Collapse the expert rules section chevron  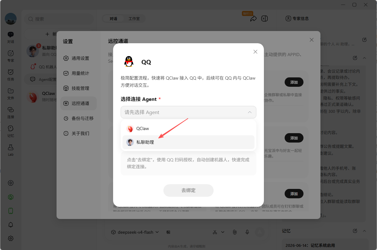click(364, 58)
